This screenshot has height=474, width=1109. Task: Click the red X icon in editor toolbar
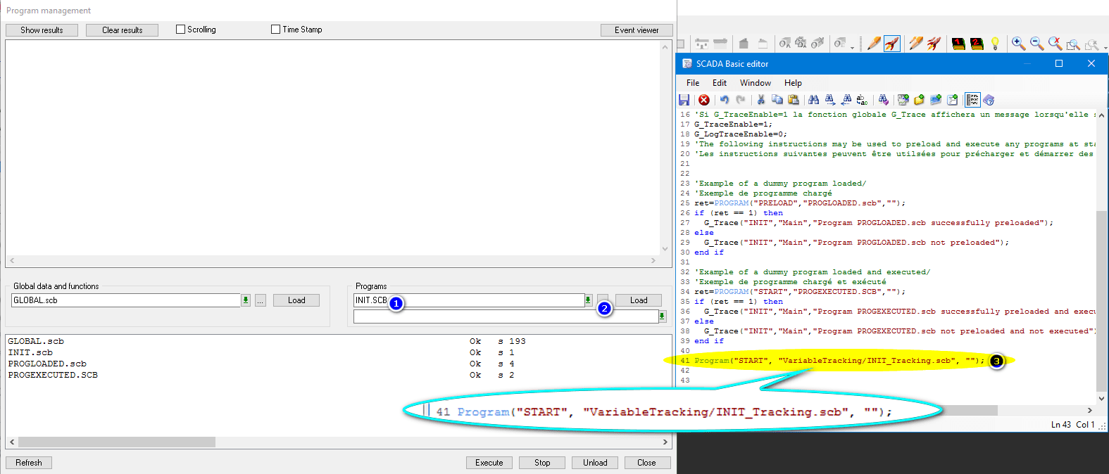pyautogui.click(x=703, y=100)
